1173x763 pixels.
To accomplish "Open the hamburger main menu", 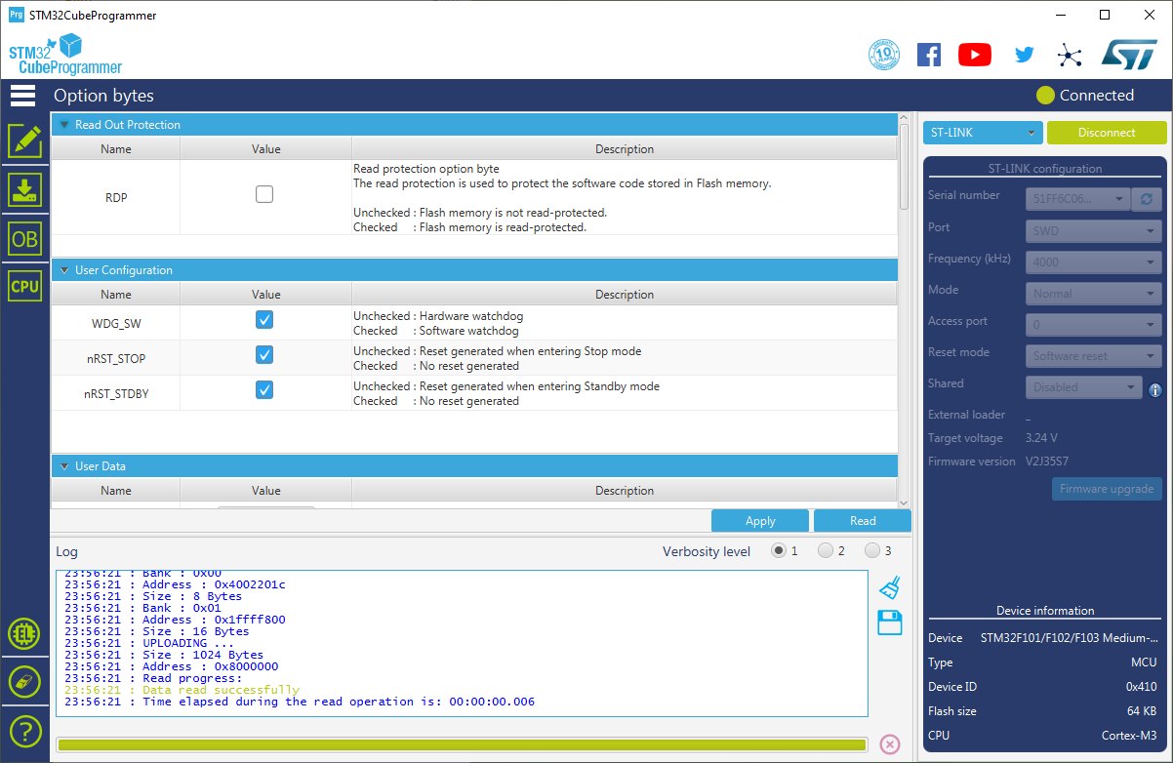I will point(22,96).
